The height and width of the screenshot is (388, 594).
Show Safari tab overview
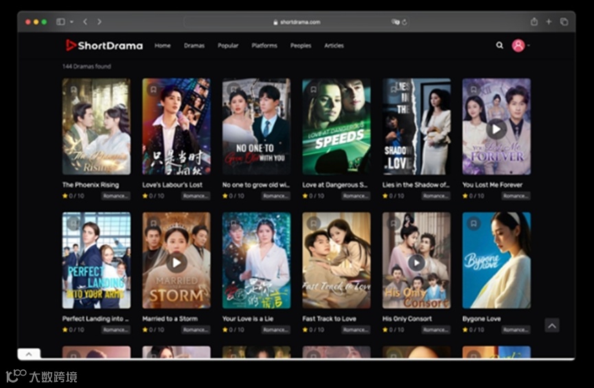click(564, 21)
